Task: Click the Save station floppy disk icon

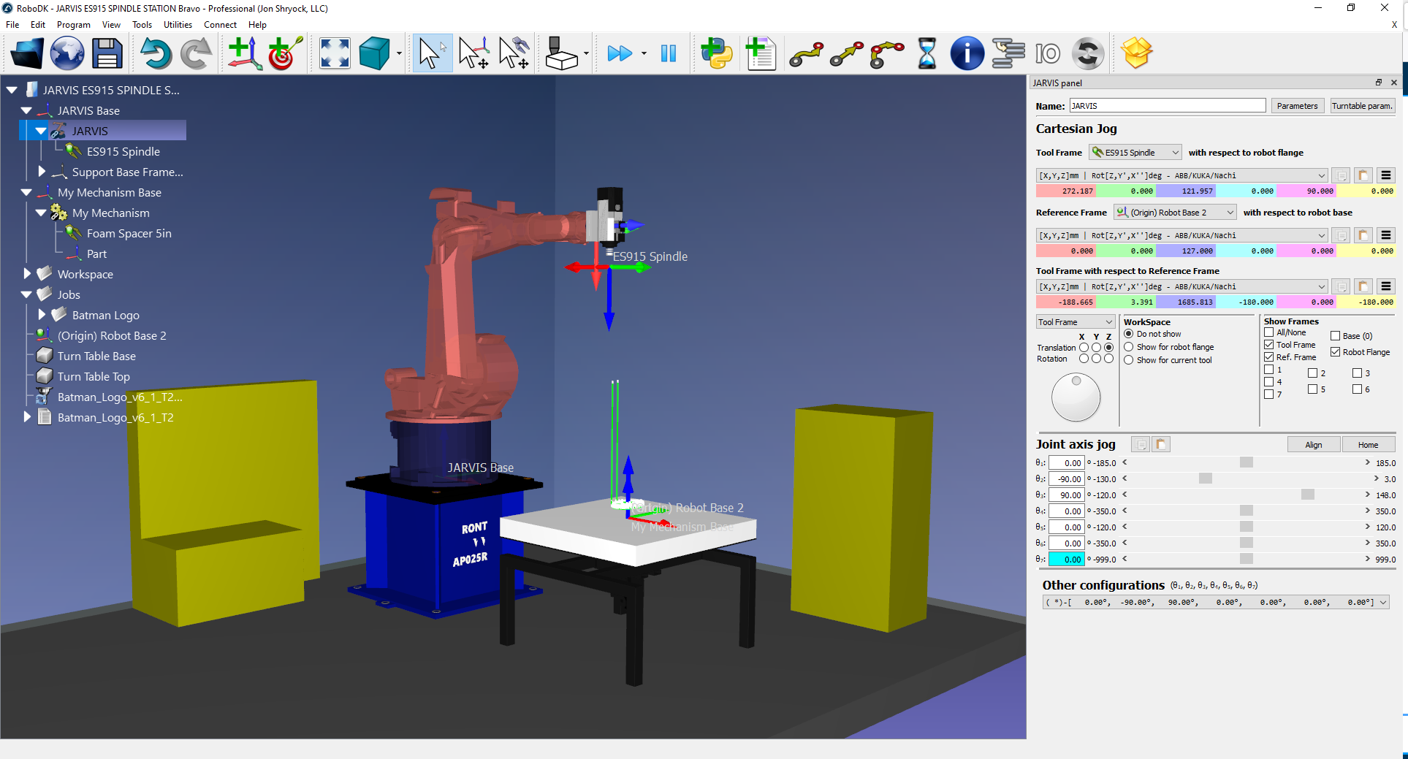Action: 107,53
